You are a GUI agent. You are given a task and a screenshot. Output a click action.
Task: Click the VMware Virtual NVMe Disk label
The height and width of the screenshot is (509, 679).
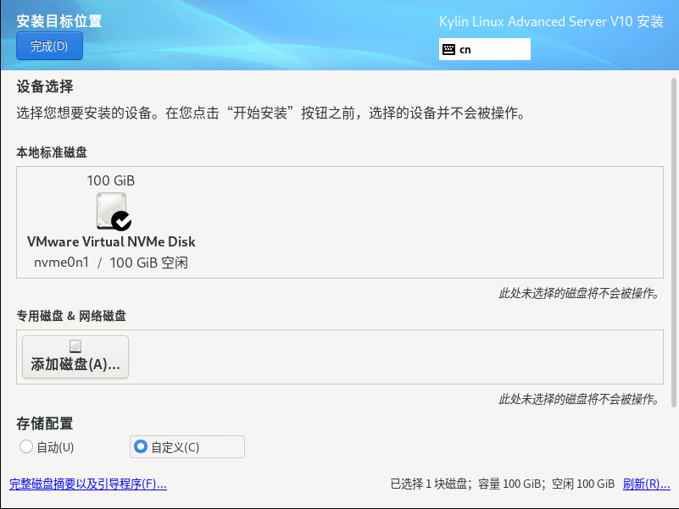[111, 241]
